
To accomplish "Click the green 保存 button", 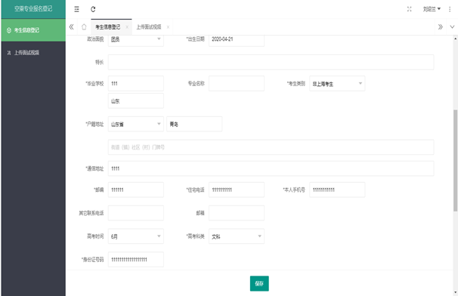I will 259,283.
